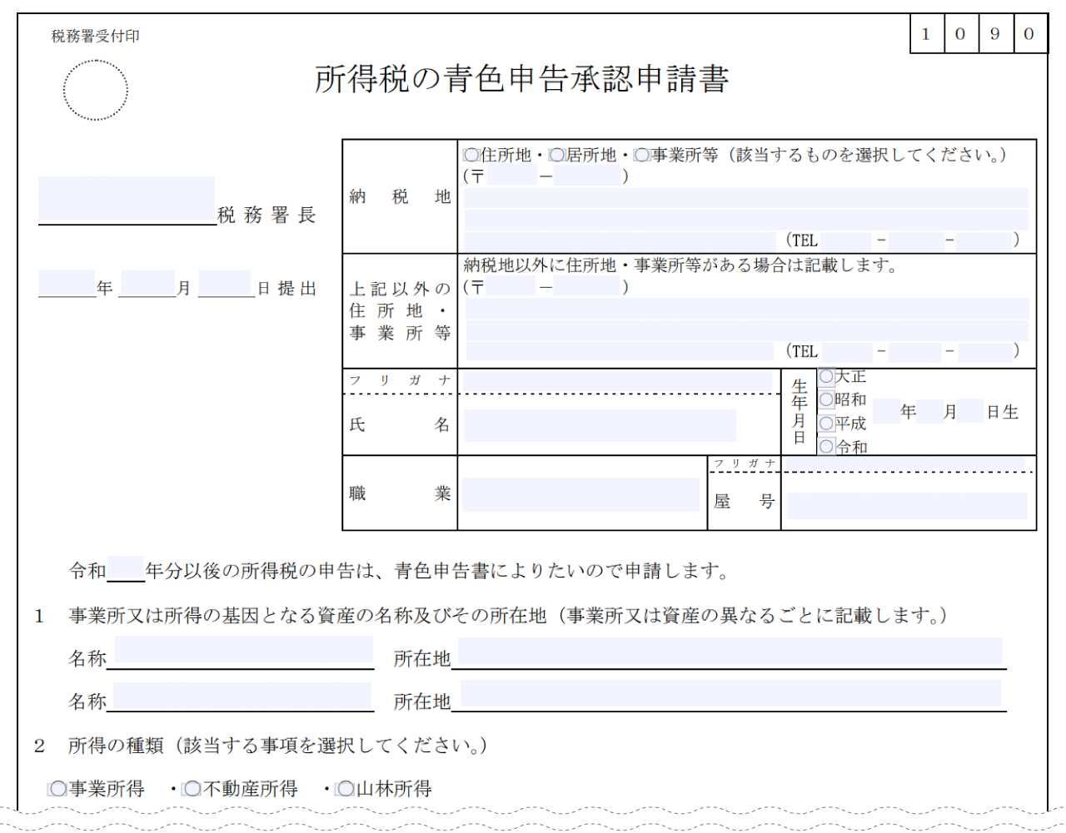Click the birth month field before 月
The height and width of the screenshot is (833, 1066).
[929, 412]
